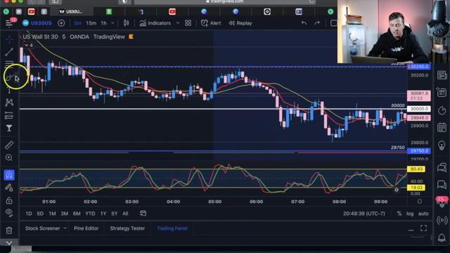Add a symbol to compare with plus icon
Viewport: 450px width, 253px height.
(x=61, y=23)
